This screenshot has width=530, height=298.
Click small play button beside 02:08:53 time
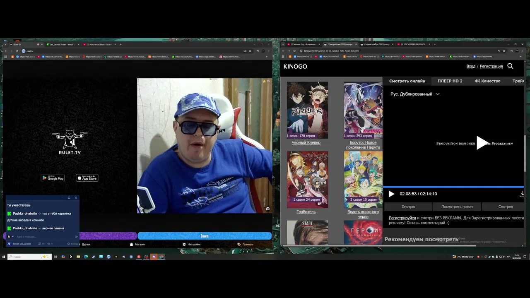pyautogui.click(x=391, y=194)
